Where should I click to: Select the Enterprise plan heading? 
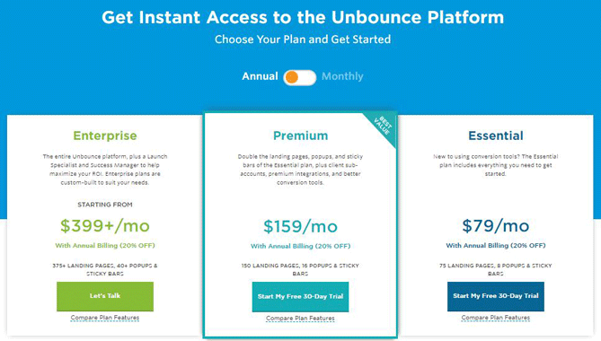pyautogui.click(x=105, y=136)
